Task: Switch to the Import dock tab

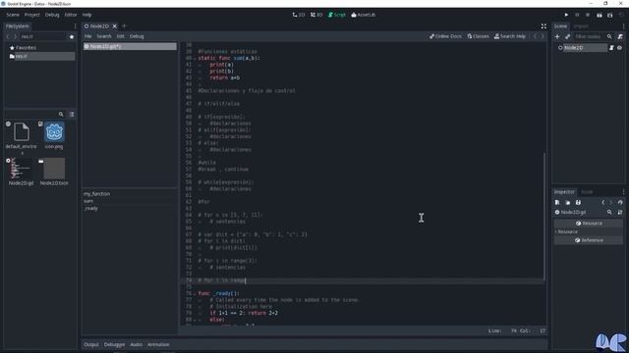Action: pos(581,26)
